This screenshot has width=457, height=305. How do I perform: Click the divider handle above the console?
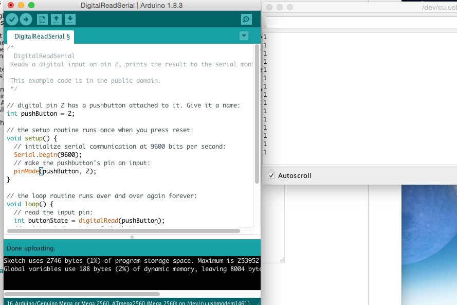point(132,237)
